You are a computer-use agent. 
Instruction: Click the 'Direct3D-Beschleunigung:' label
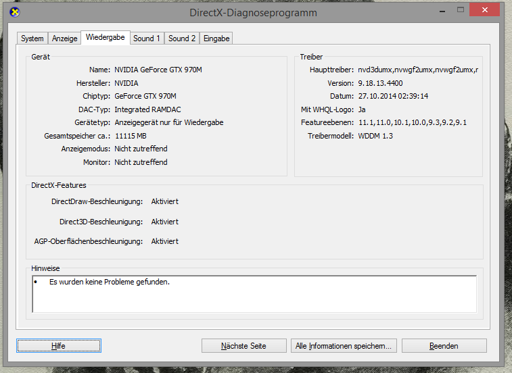click(x=101, y=222)
